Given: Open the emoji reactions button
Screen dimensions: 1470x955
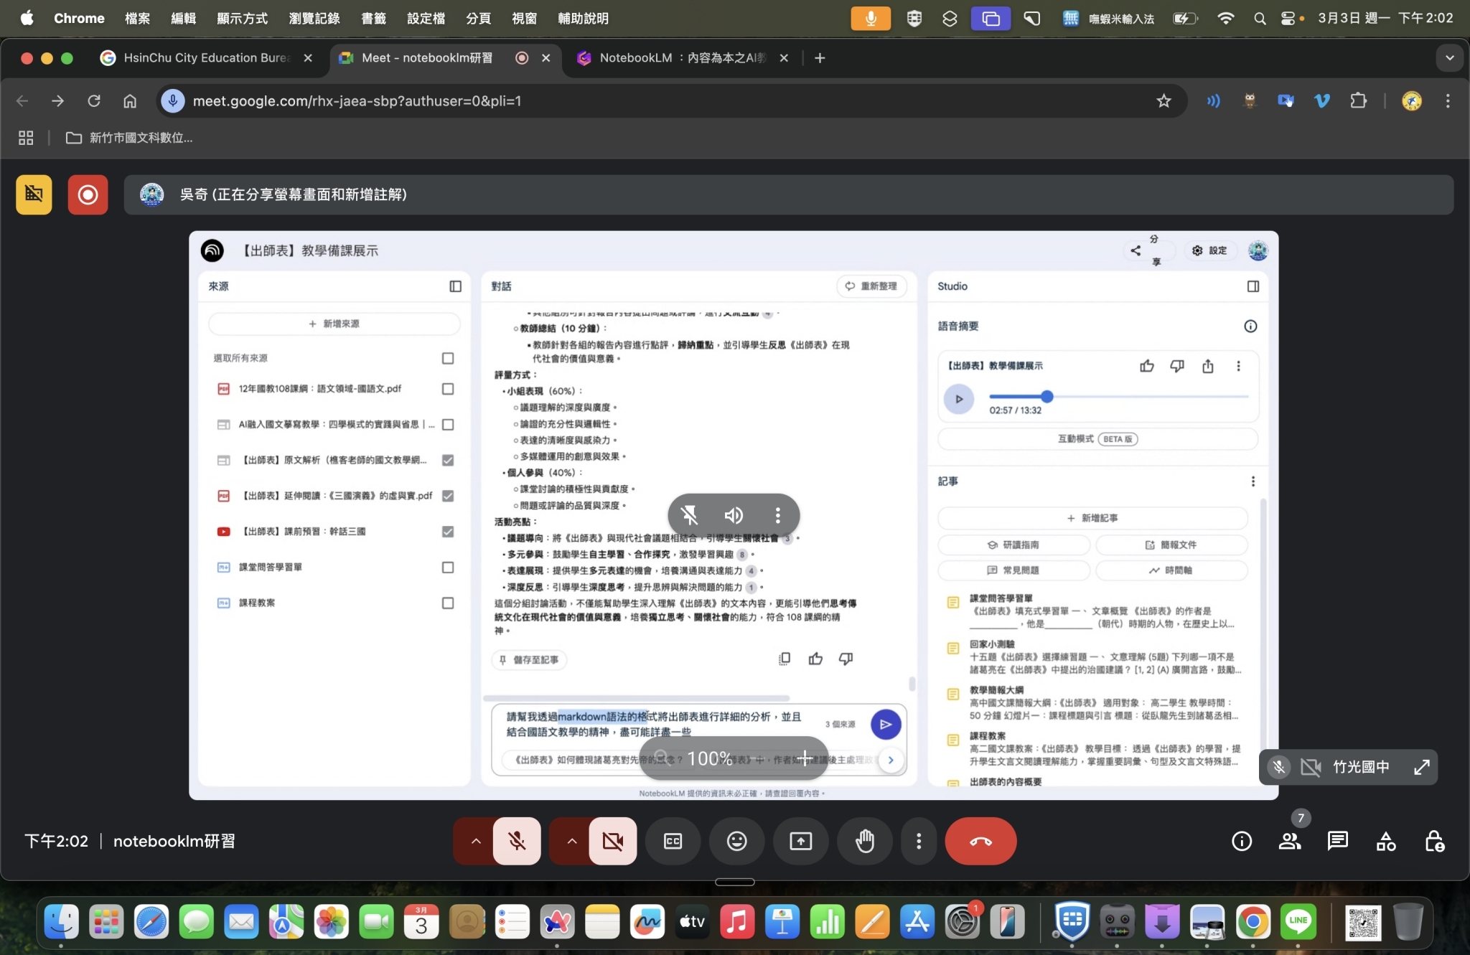Looking at the screenshot, I should [736, 841].
